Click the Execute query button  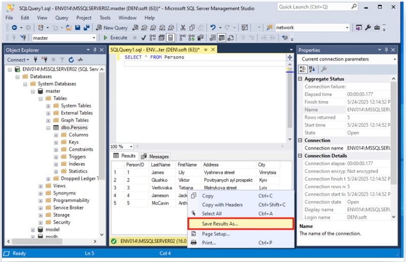(115, 38)
